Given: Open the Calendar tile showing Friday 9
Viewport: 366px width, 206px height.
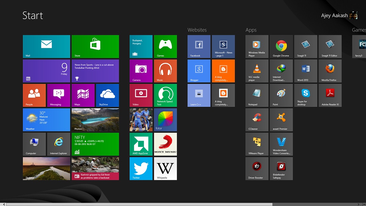Looking at the screenshot, I should pyautogui.click(x=46, y=71).
